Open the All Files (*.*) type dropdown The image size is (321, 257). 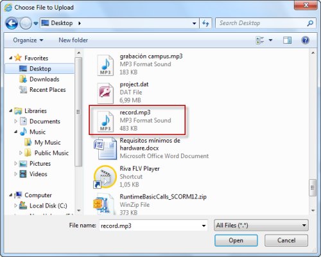[261, 226]
